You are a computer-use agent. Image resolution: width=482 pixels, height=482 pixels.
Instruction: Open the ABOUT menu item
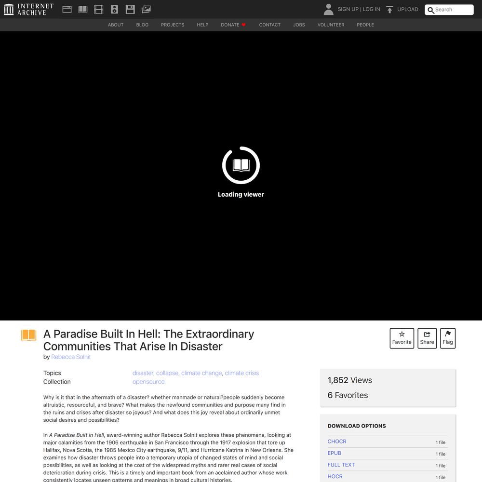pos(116,25)
